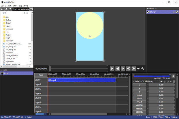
Task: Collapse the 画像ファイル section triangle
Action: pyautogui.click(x=133, y=81)
